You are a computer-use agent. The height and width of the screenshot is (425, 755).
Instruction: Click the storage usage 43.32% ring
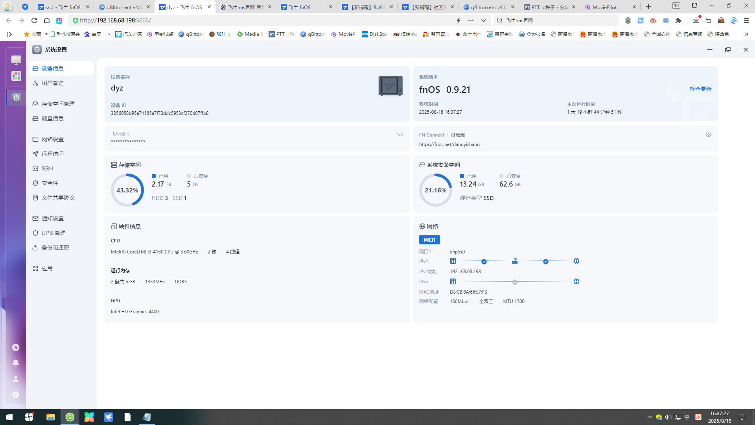click(127, 190)
